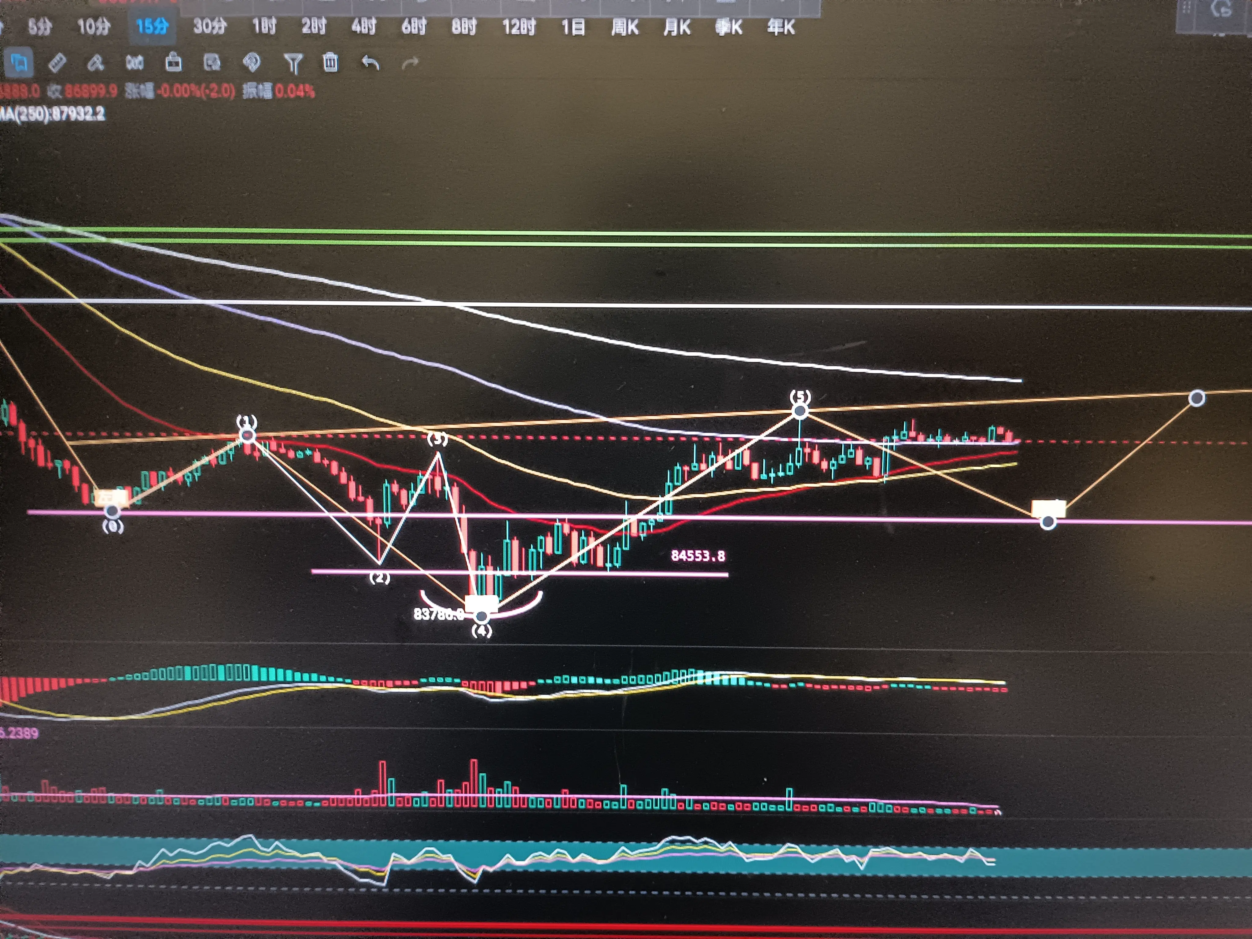Image resolution: width=1252 pixels, height=939 pixels.
Task: Click wave point (4) handle at low
Action: click(481, 616)
